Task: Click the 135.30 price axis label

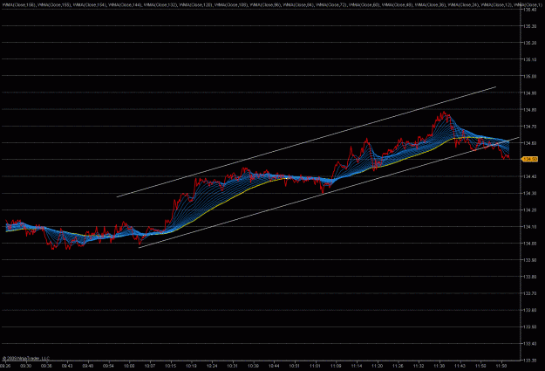Action: point(529,26)
